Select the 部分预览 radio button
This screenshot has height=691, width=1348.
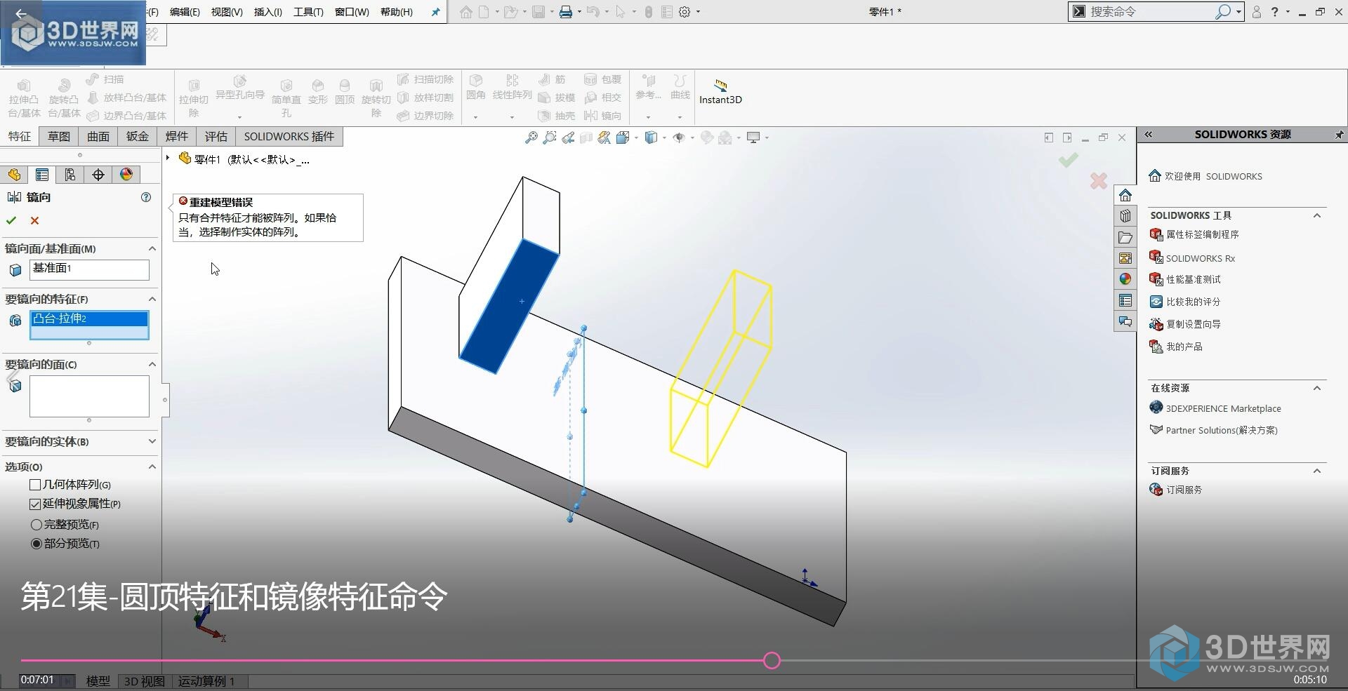pos(37,544)
